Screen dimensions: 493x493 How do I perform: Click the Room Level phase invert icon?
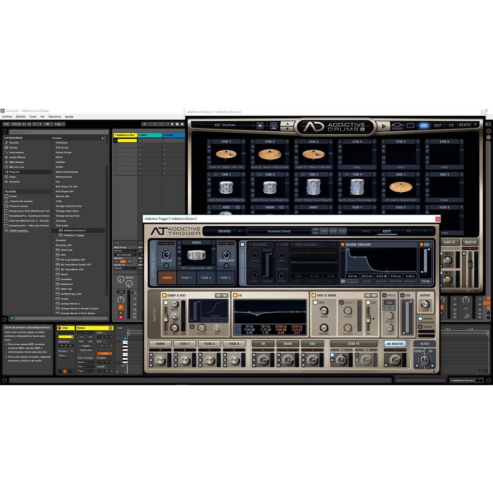[x=226, y=266]
